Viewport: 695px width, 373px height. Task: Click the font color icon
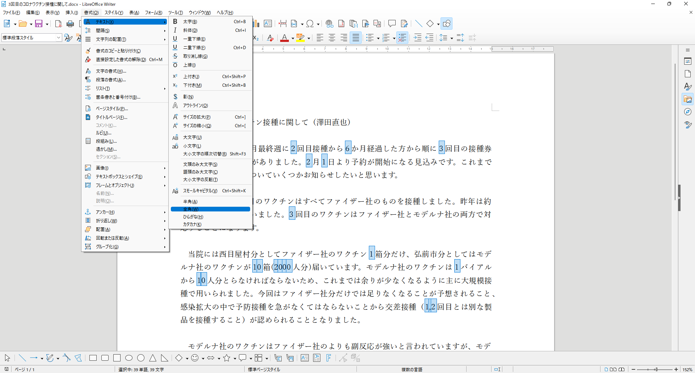pos(285,38)
